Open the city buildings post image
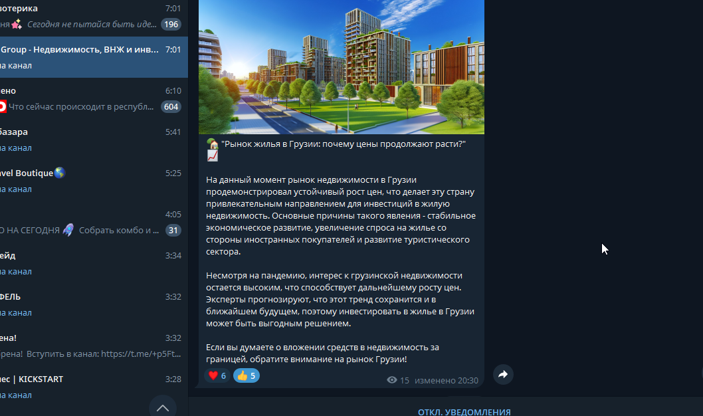The height and width of the screenshot is (416, 703). click(341, 67)
